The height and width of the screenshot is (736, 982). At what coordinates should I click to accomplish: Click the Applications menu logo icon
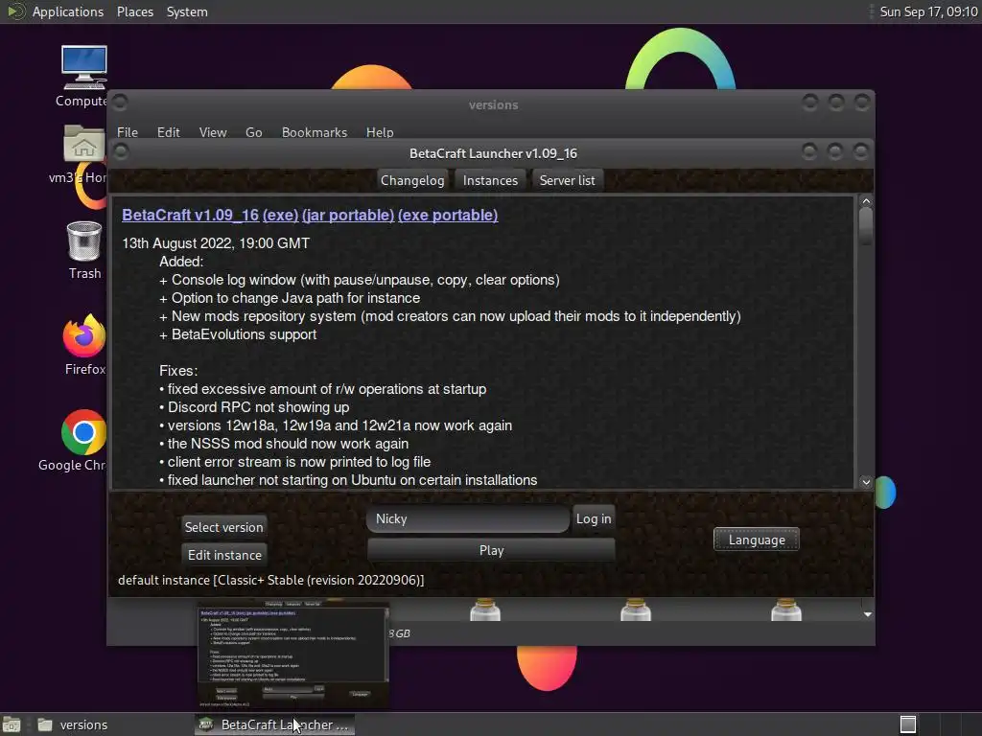point(15,11)
